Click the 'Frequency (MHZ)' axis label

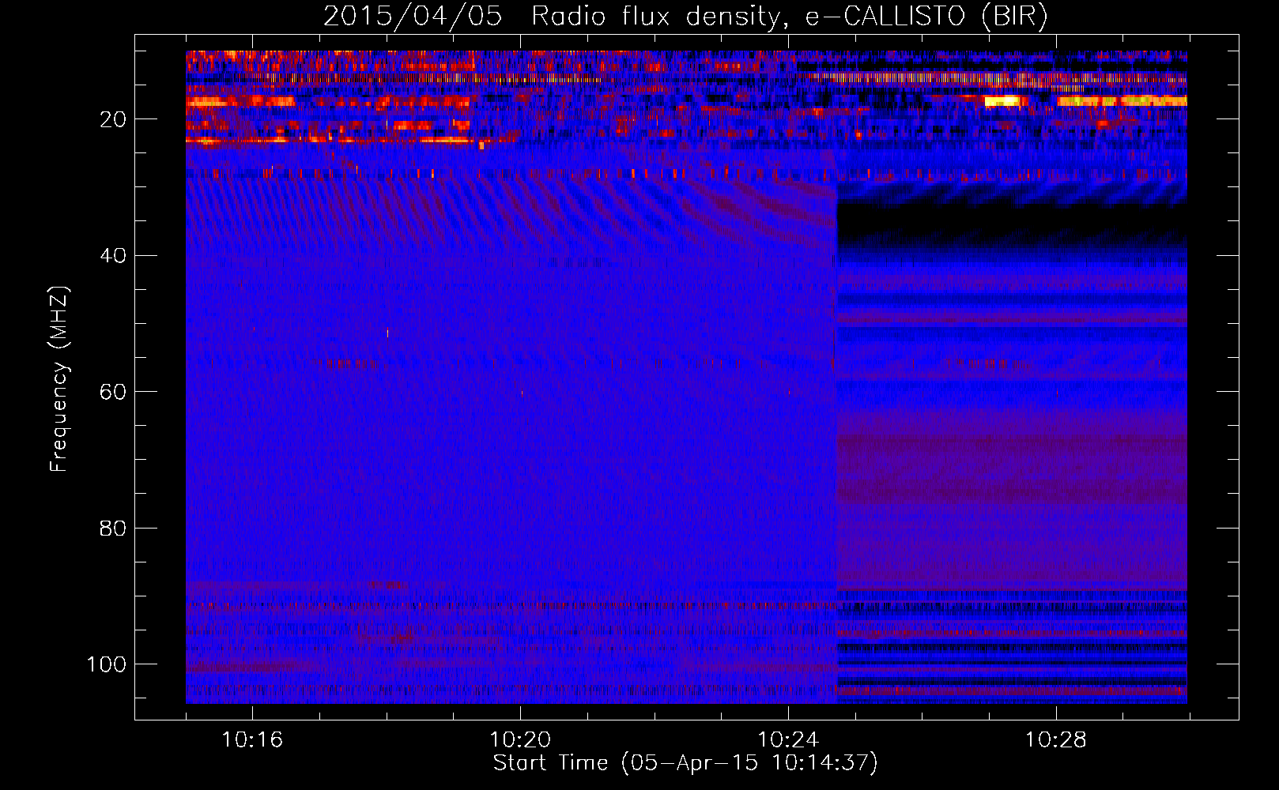pos(59,378)
